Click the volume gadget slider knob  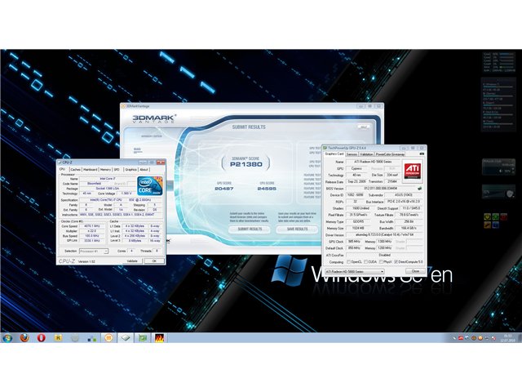[510, 194]
